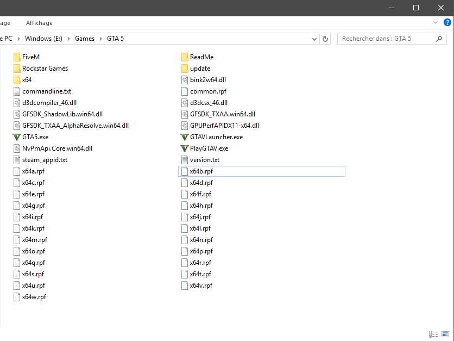Select the highlighted x64b.rpf file
The height and width of the screenshot is (341, 454).
(x=262, y=171)
